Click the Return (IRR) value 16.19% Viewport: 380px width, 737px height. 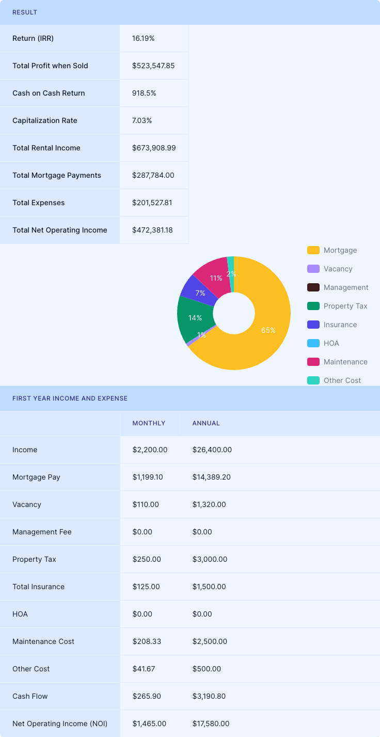coord(144,38)
